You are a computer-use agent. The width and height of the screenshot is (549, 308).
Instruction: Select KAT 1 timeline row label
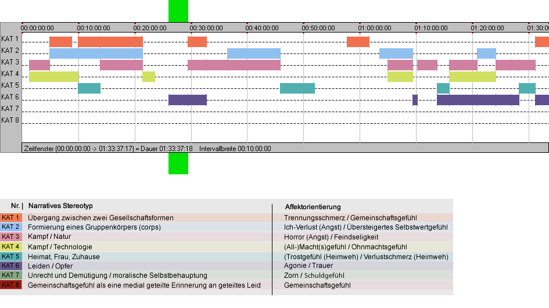(10, 39)
